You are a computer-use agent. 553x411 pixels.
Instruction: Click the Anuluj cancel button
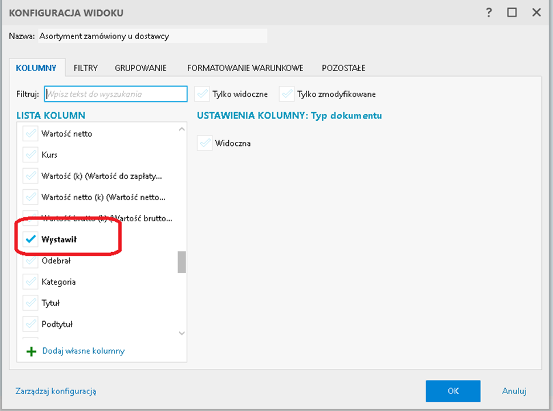tap(514, 391)
